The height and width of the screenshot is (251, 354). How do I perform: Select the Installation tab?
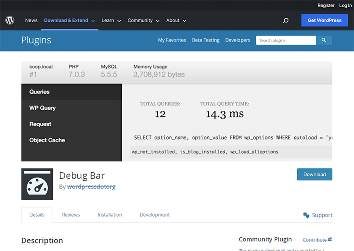click(110, 215)
